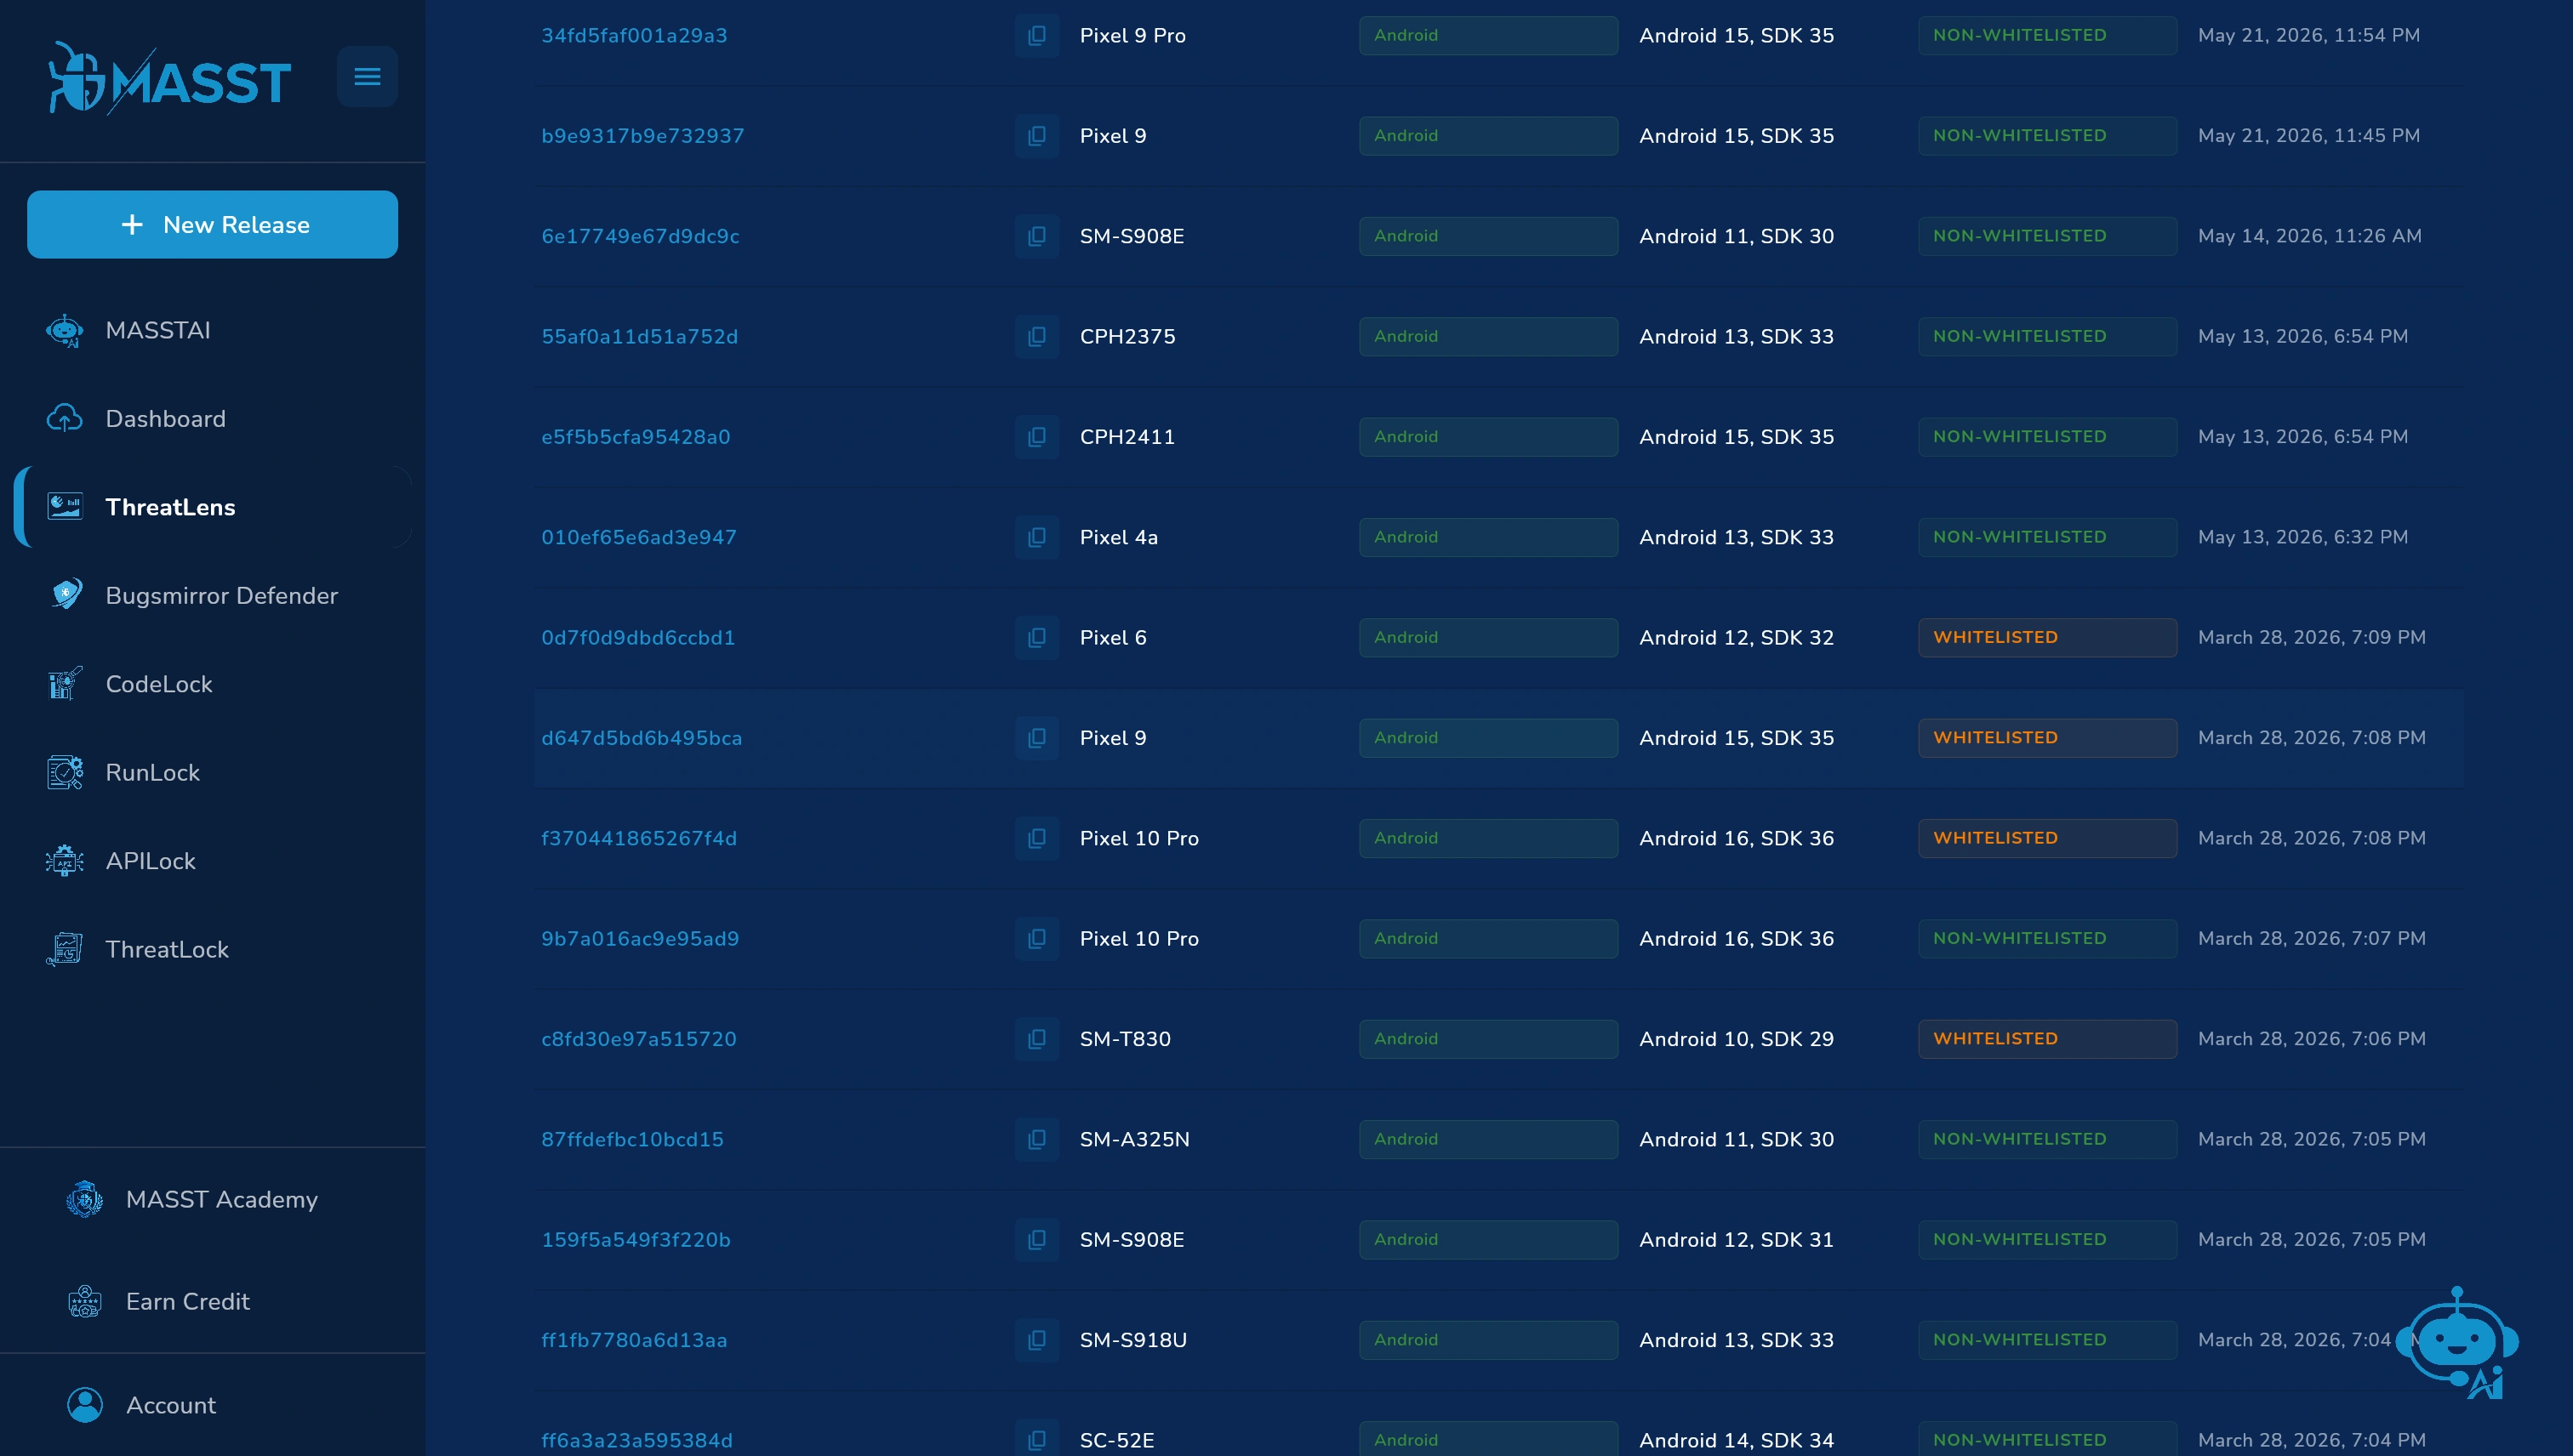Image resolution: width=2573 pixels, height=1456 pixels.
Task: Copy device ID e5f5b5cfa95428a0
Action: tap(1037, 437)
